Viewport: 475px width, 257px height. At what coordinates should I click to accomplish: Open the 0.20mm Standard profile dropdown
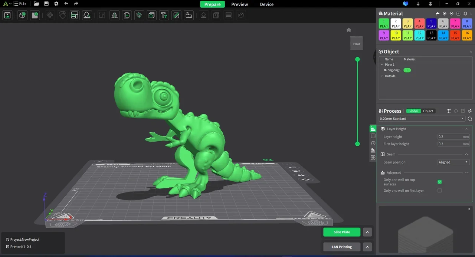(x=462, y=118)
